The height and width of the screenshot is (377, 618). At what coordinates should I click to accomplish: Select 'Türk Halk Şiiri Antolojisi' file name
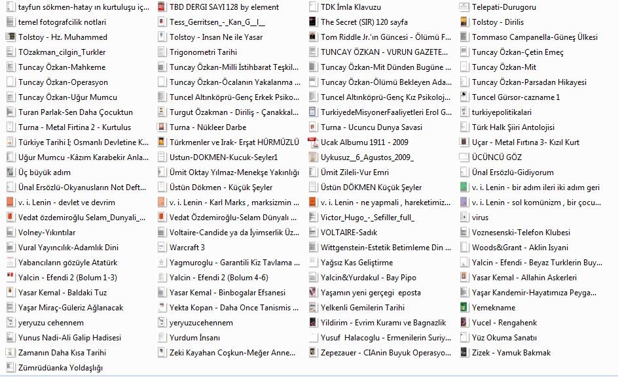pyautogui.click(x=513, y=127)
